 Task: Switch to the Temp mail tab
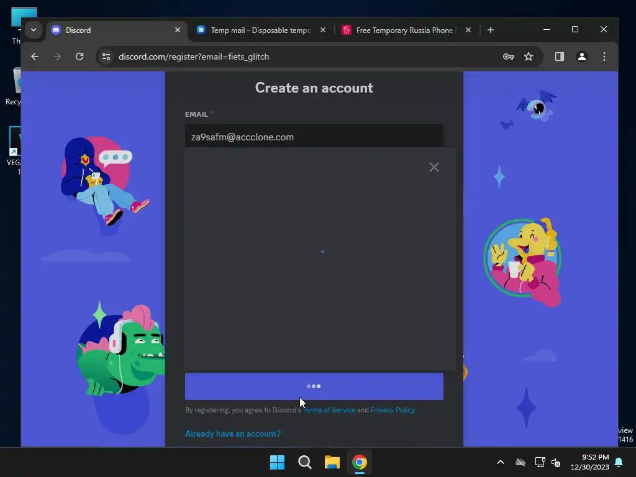click(261, 30)
